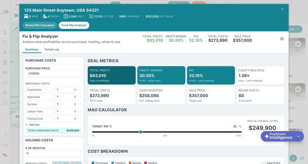Click the Target ROI slider handle

point(140,132)
